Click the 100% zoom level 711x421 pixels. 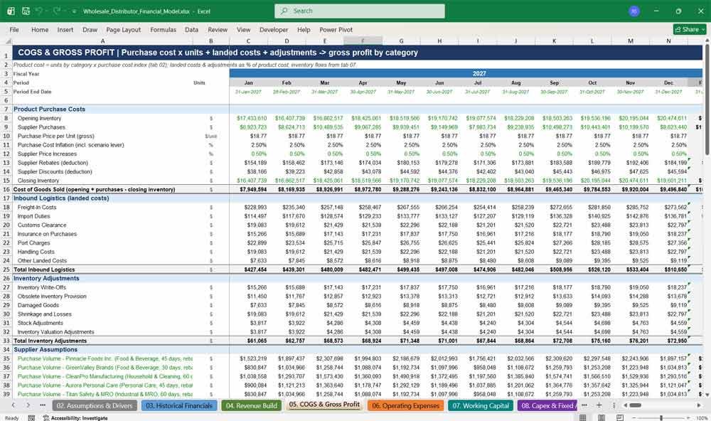click(702, 418)
